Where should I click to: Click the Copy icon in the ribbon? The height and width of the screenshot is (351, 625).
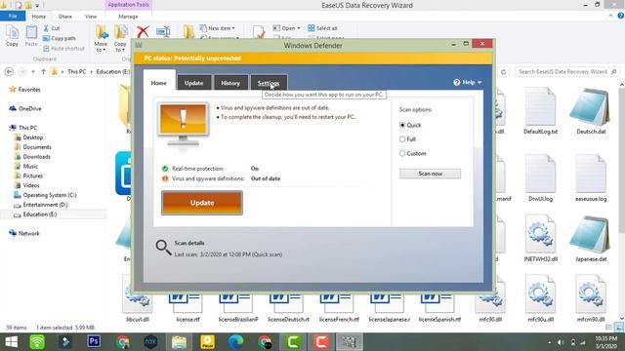pyautogui.click(x=12, y=36)
